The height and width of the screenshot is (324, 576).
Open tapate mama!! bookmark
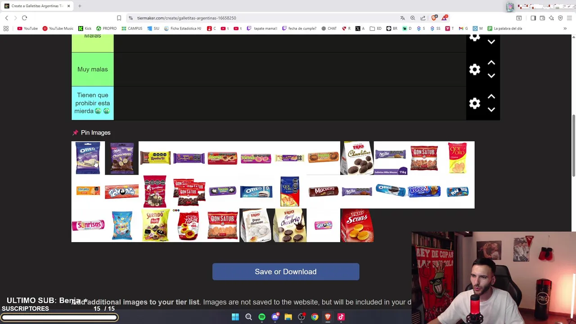tap(262, 28)
